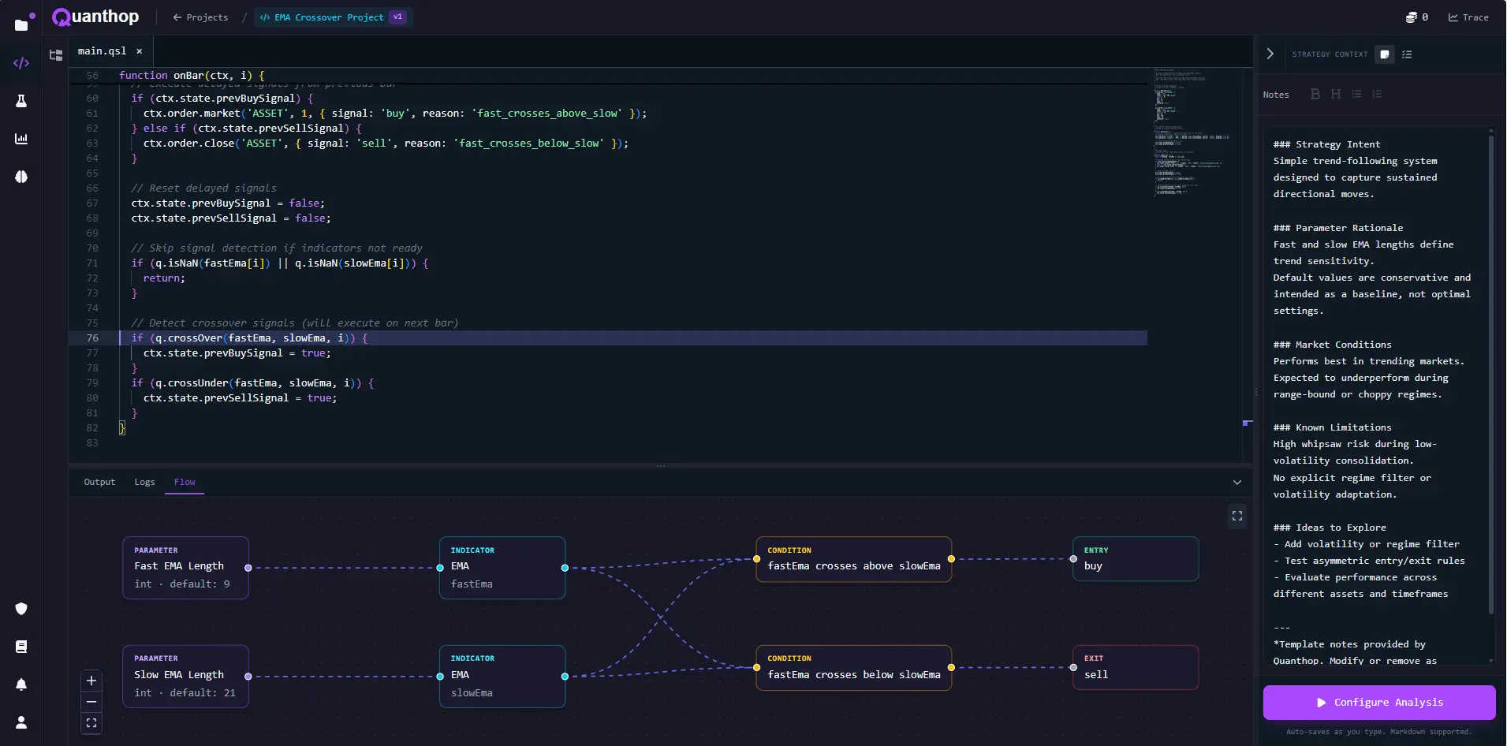Insert heading in Notes toolbar
Image resolution: width=1507 pixels, height=746 pixels.
coord(1336,94)
